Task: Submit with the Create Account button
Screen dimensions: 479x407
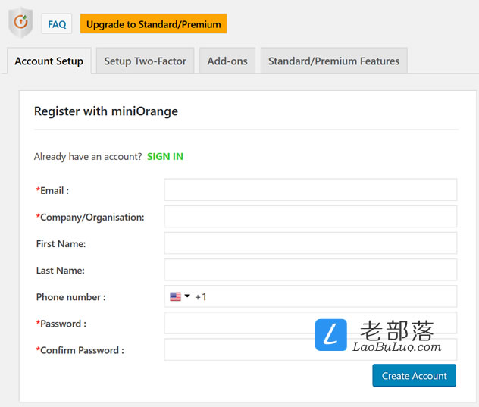Action: coord(415,375)
